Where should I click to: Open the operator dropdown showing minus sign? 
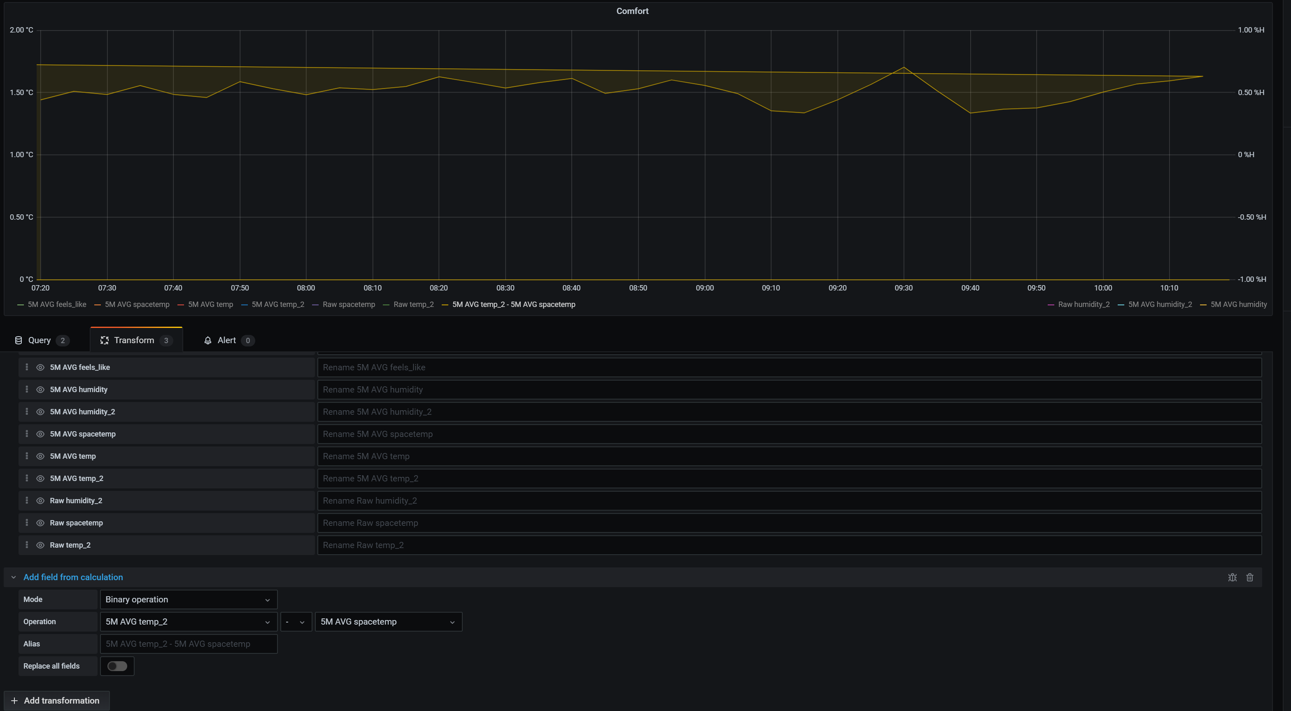296,621
